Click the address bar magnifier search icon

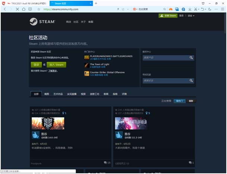click(164, 9)
